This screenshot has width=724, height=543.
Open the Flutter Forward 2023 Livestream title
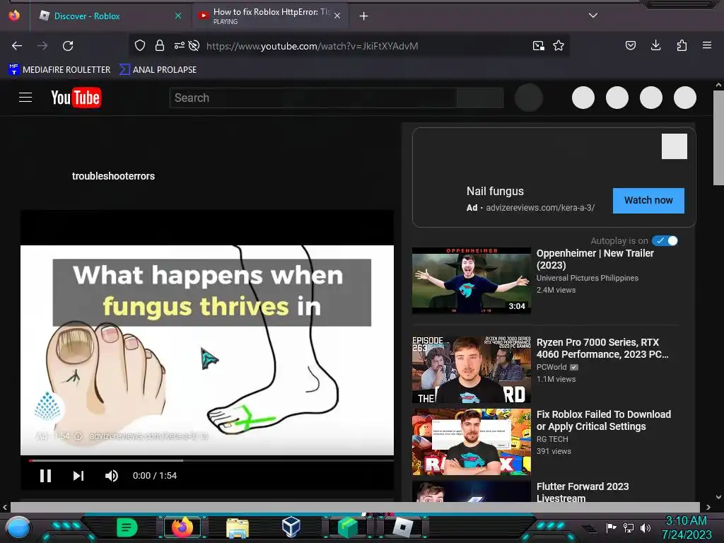pyautogui.click(x=583, y=492)
